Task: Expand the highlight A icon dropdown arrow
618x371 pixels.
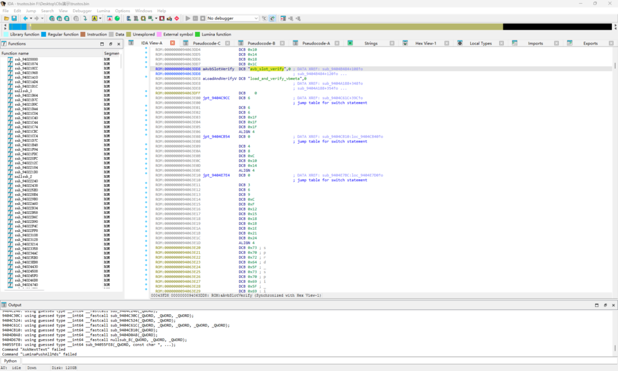Action: pos(100,19)
